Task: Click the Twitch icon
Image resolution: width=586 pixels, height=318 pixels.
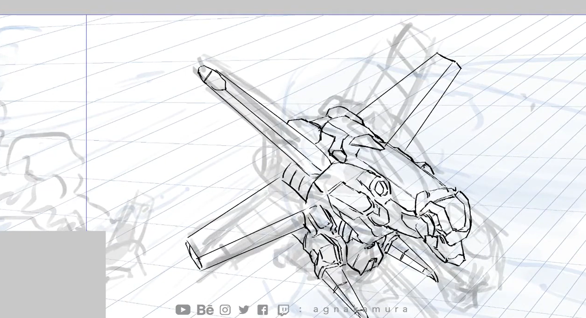Action: (x=283, y=310)
